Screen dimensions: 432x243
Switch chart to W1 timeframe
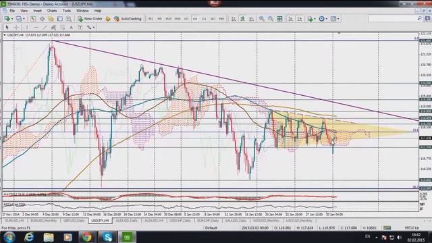(213, 19)
